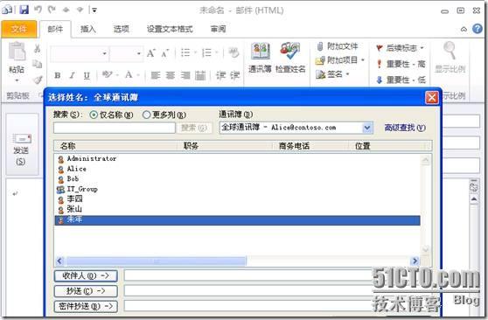Click the decrease indent icon

click(221, 75)
